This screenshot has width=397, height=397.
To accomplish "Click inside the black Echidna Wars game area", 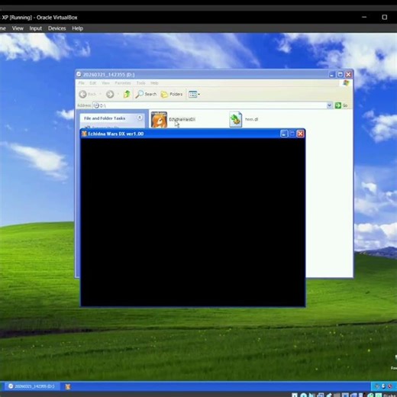I will (192, 222).
